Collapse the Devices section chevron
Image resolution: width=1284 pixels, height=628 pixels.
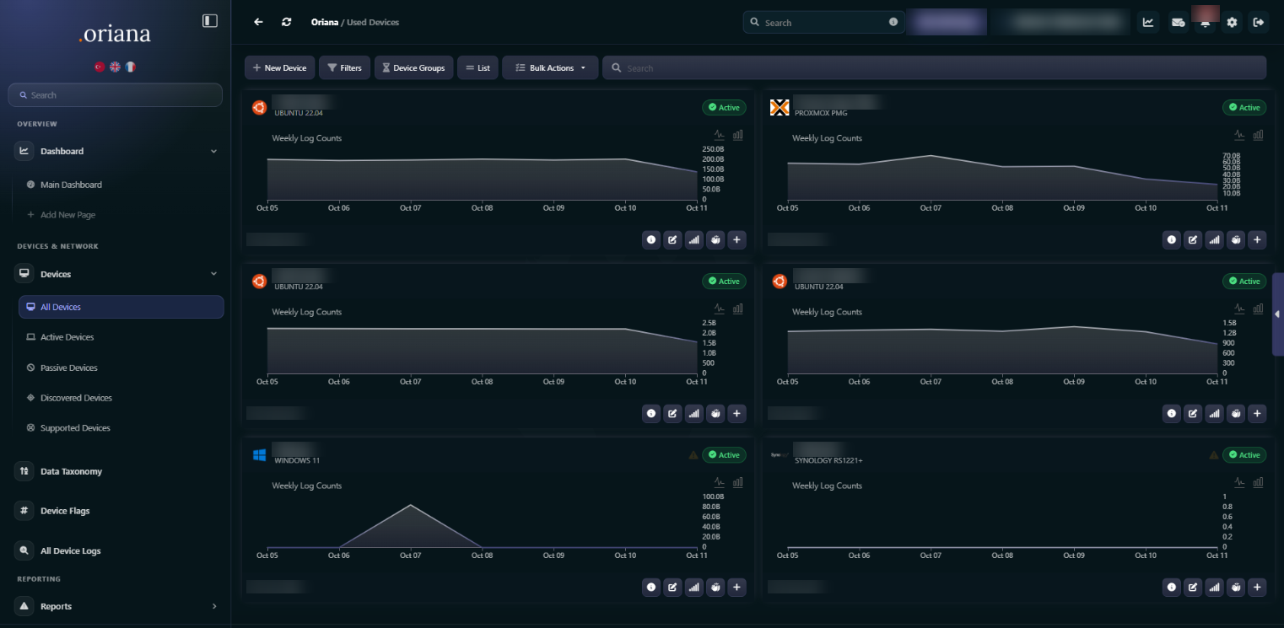[213, 274]
